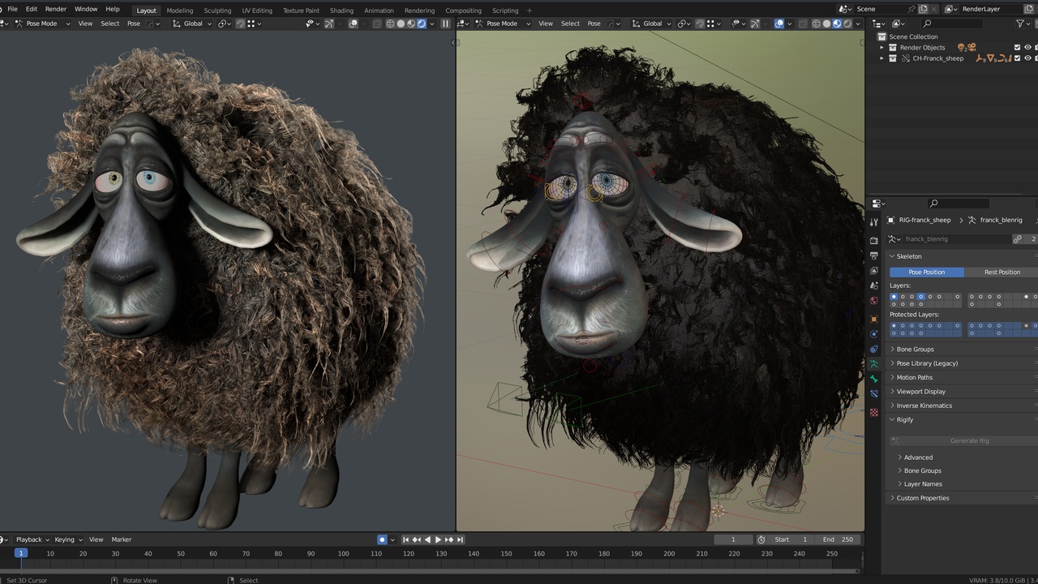Collapse the Rigify panel
1038x584 pixels.
click(904, 419)
